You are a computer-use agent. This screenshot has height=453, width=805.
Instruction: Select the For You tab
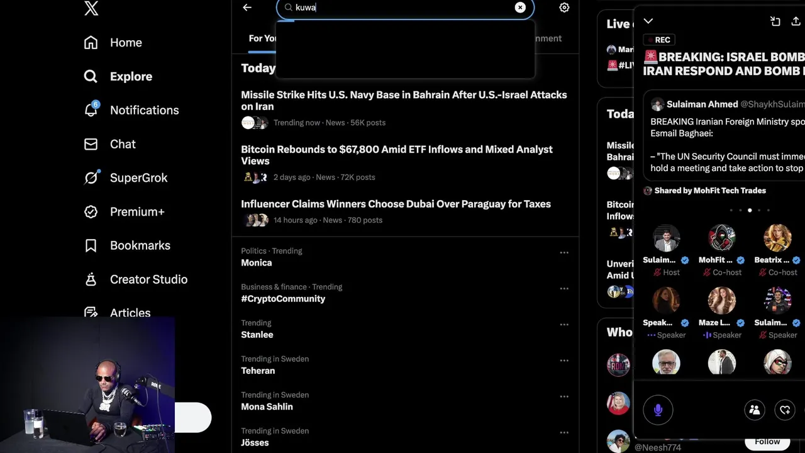point(263,38)
